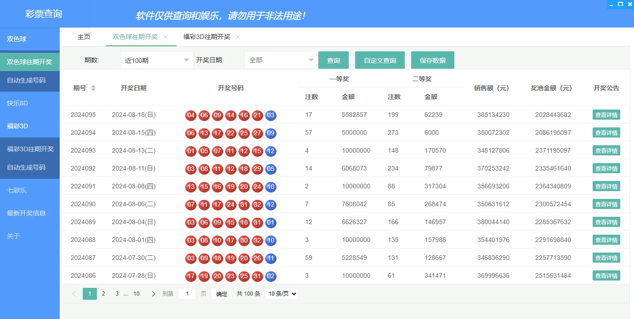Screen dimensions: 634x319
Task: Close the 双色球往期开奖 tab
Action: click(165, 37)
